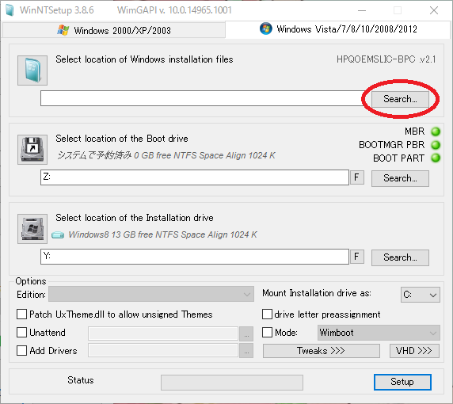The width and height of the screenshot is (453, 404).
Task: Open the Wimboot mode dropdown
Action: (x=379, y=333)
